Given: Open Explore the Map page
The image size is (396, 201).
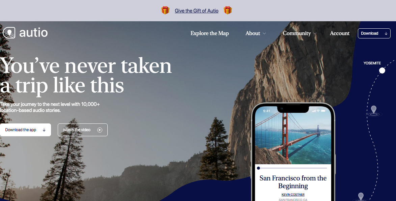Looking at the screenshot, I should (210, 33).
